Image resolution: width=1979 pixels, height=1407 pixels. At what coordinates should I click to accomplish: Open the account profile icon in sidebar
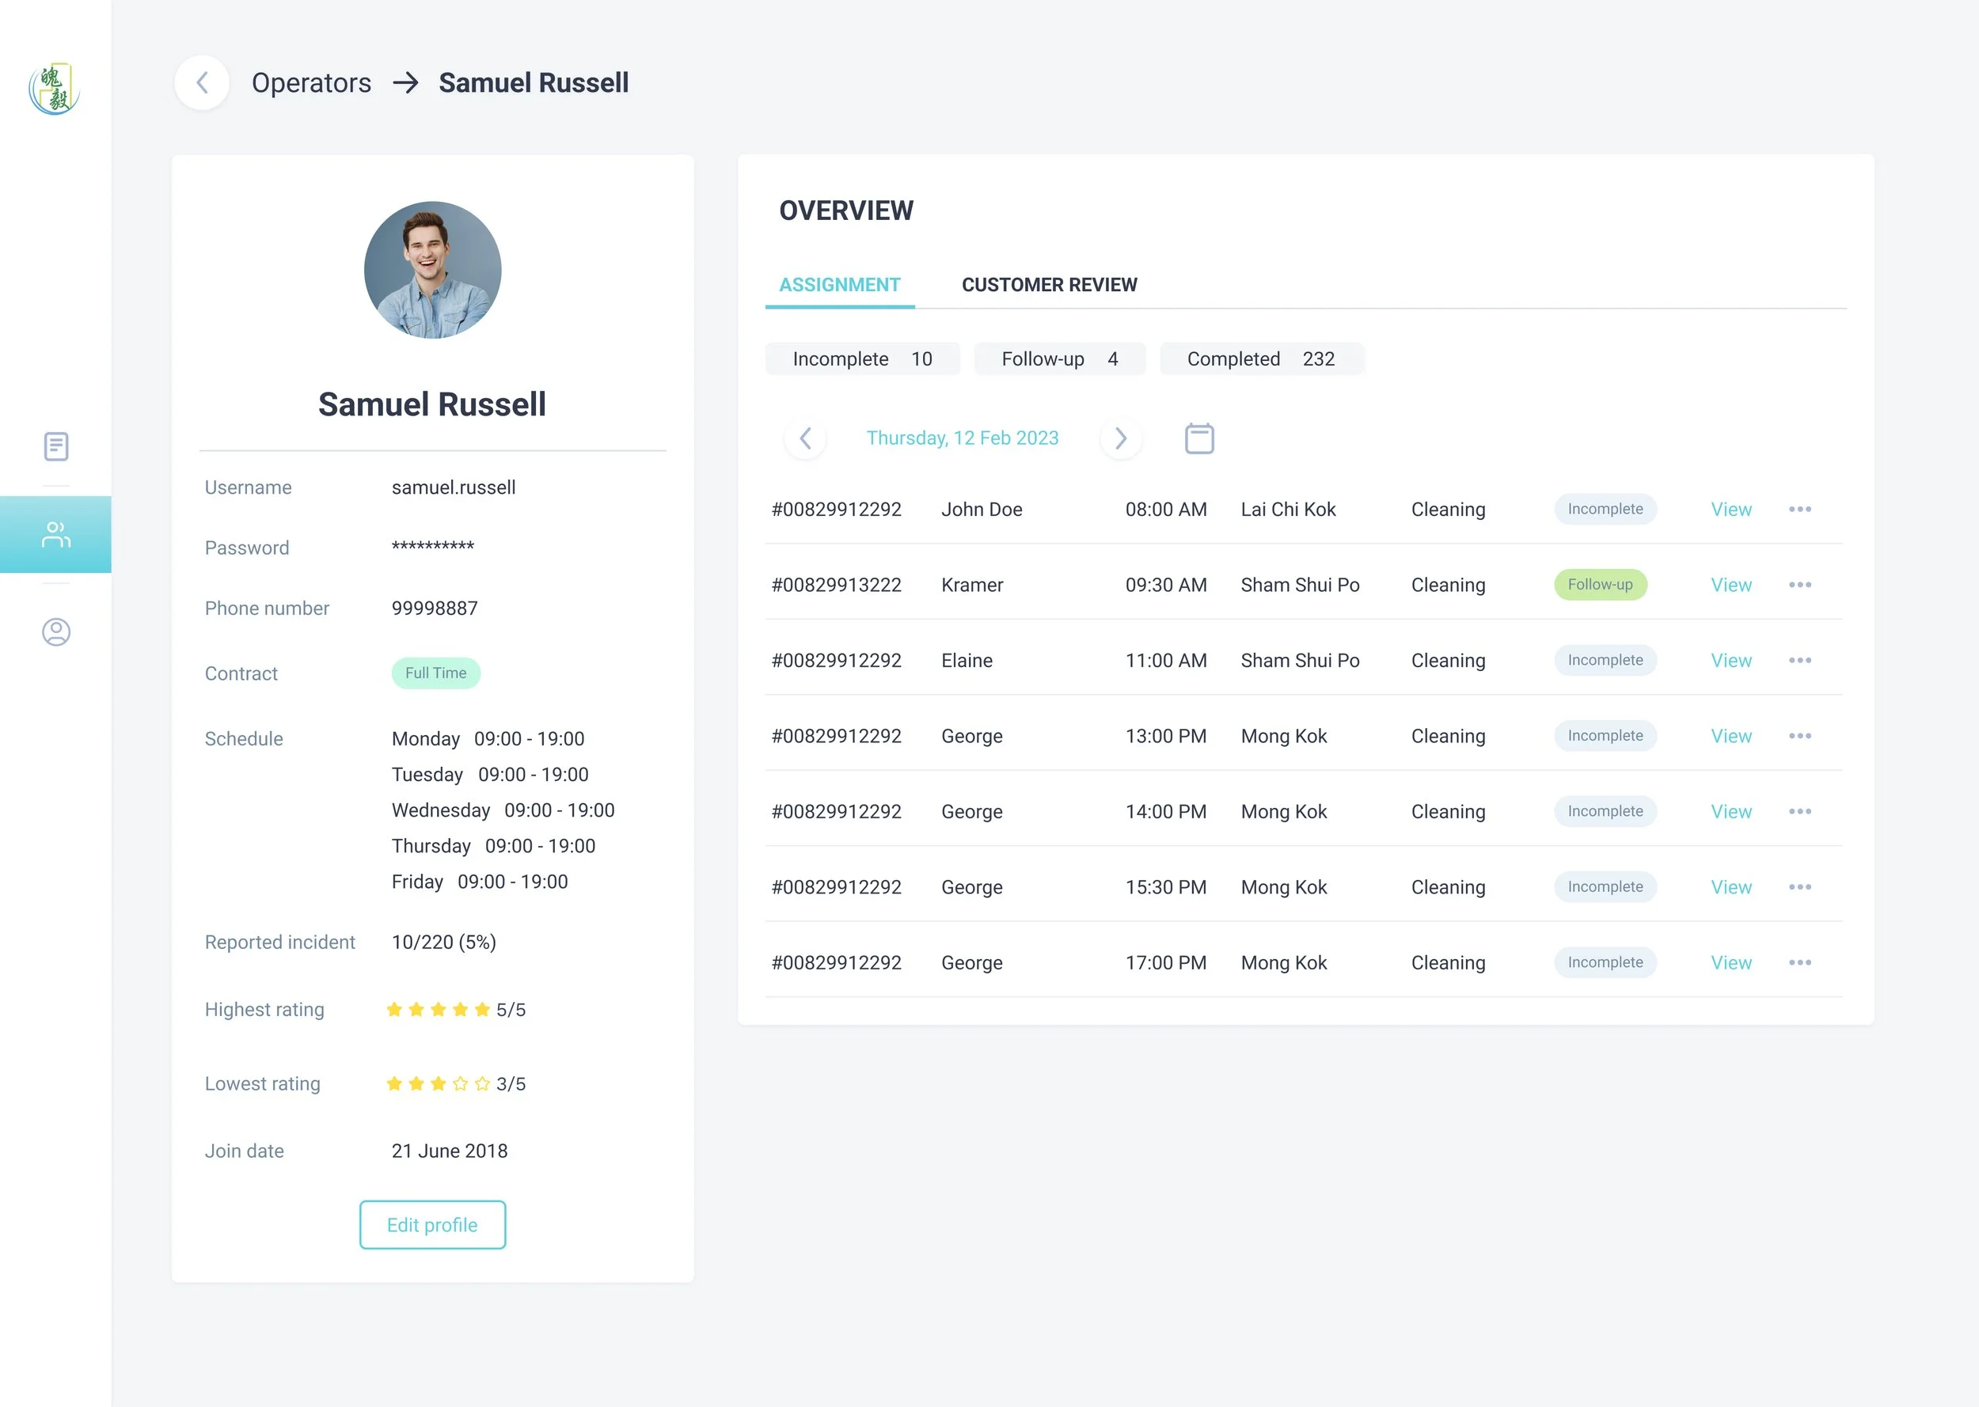(x=56, y=631)
